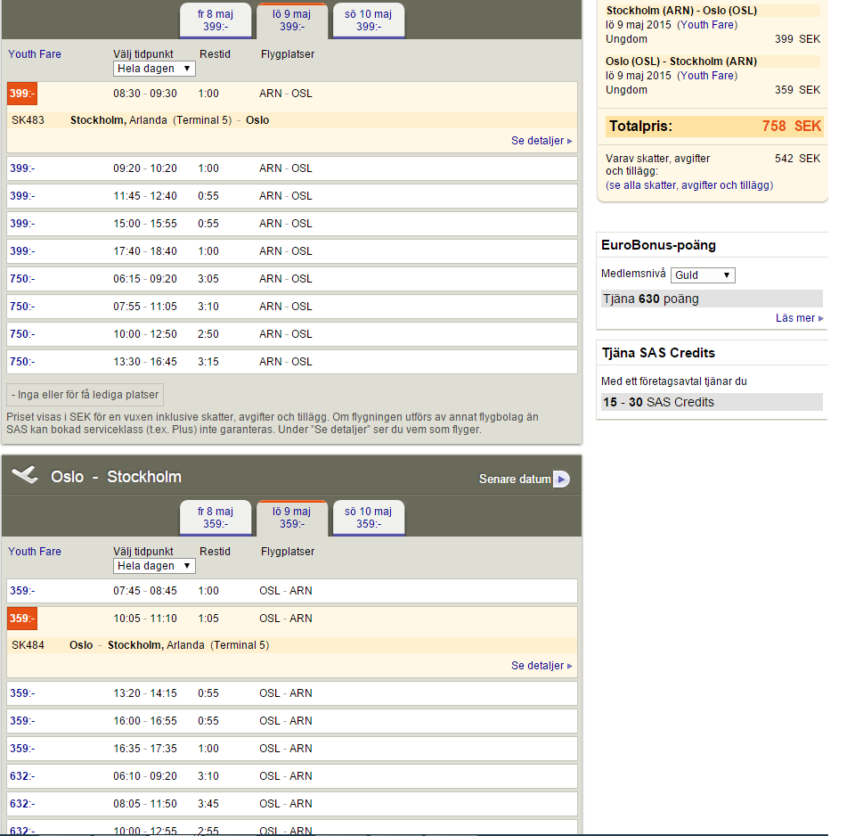Viewport: 855px width, 836px height.
Task: Click the airplane icon beside Oslo - Stockholm
Action: [x=25, y=476]
